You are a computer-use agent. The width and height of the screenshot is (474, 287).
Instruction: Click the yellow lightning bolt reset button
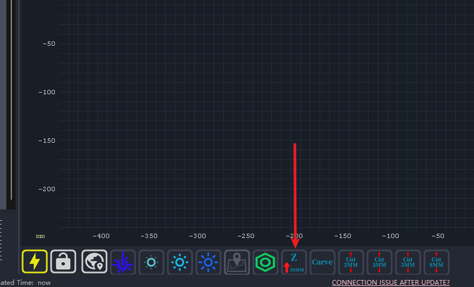click(x=34, y=262)
